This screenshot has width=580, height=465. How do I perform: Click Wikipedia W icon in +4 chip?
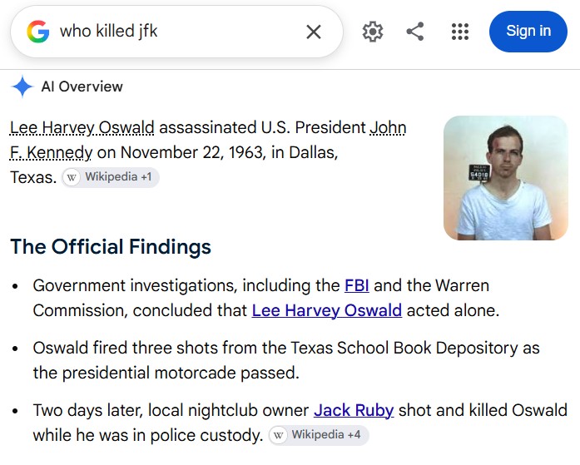[x=278, y=435]
